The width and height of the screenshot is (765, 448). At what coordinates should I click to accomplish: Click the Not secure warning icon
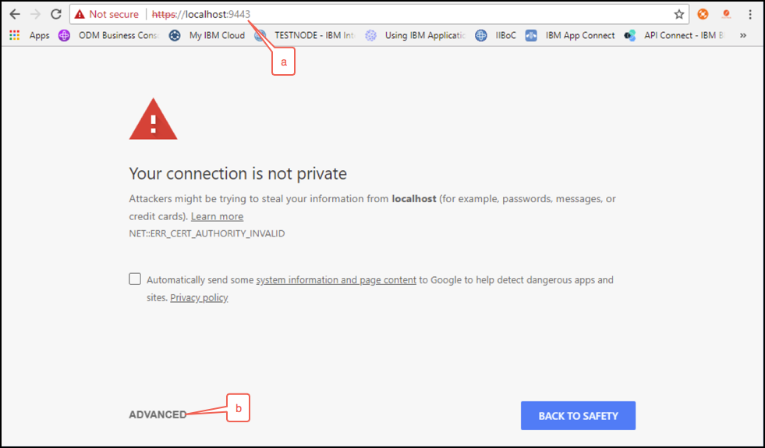coord(80,15)
